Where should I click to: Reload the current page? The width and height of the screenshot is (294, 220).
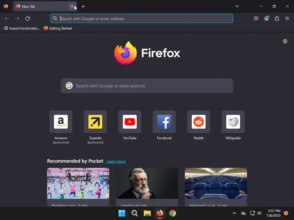pyautogui.click(x=28, y=19)
